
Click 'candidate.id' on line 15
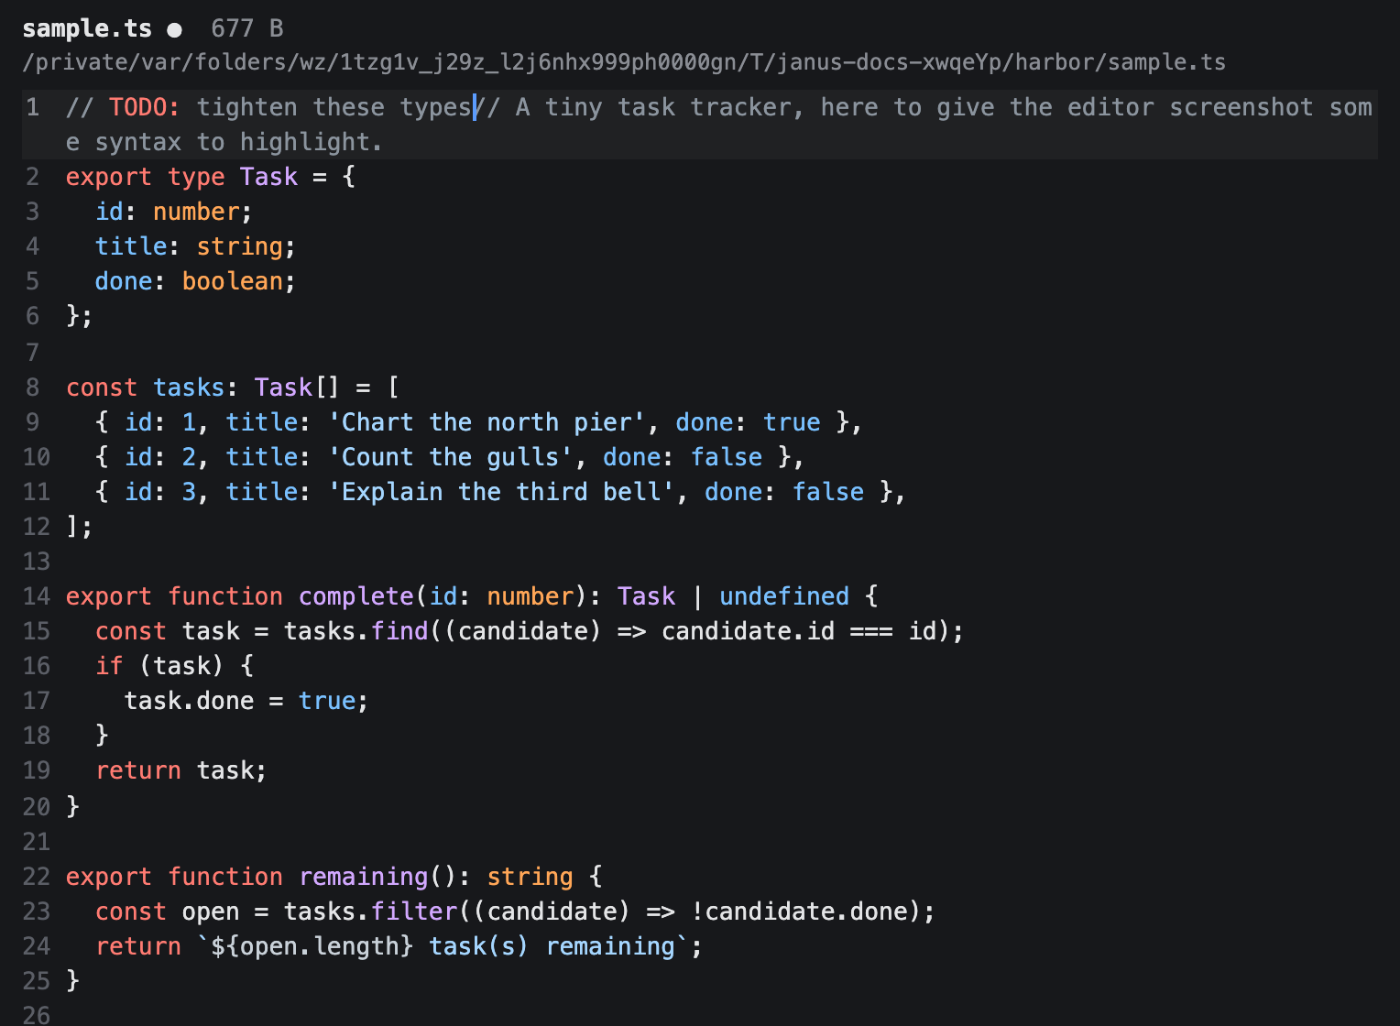click(x=749, y=631)
